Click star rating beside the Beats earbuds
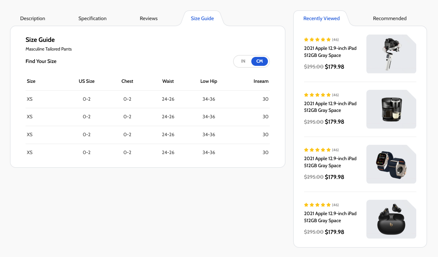 pyautogui.click(x=317, y=205)
